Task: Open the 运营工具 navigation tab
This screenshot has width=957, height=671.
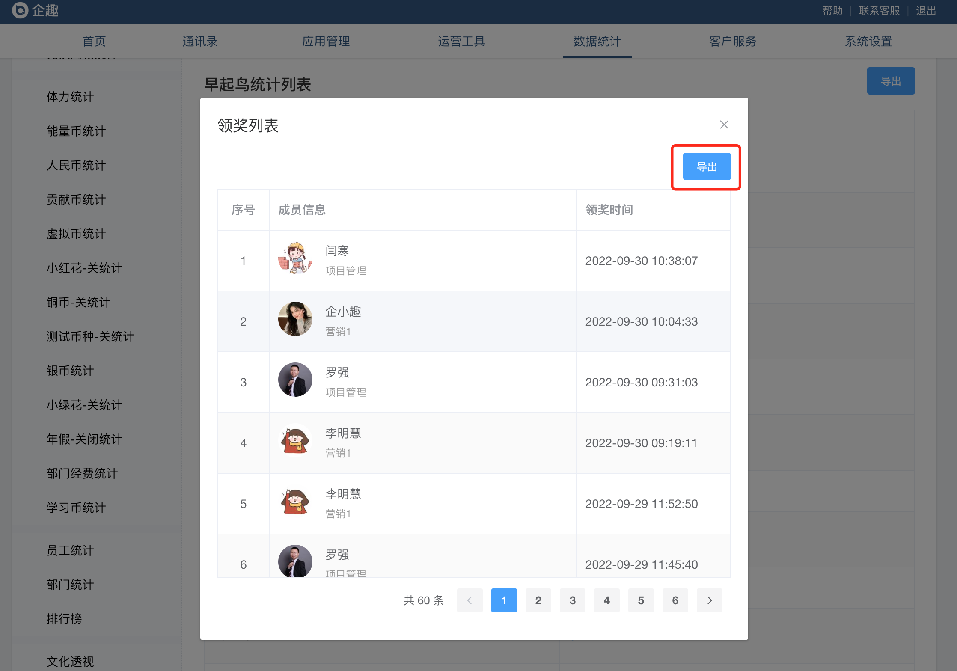Action: tap(461, 41)
